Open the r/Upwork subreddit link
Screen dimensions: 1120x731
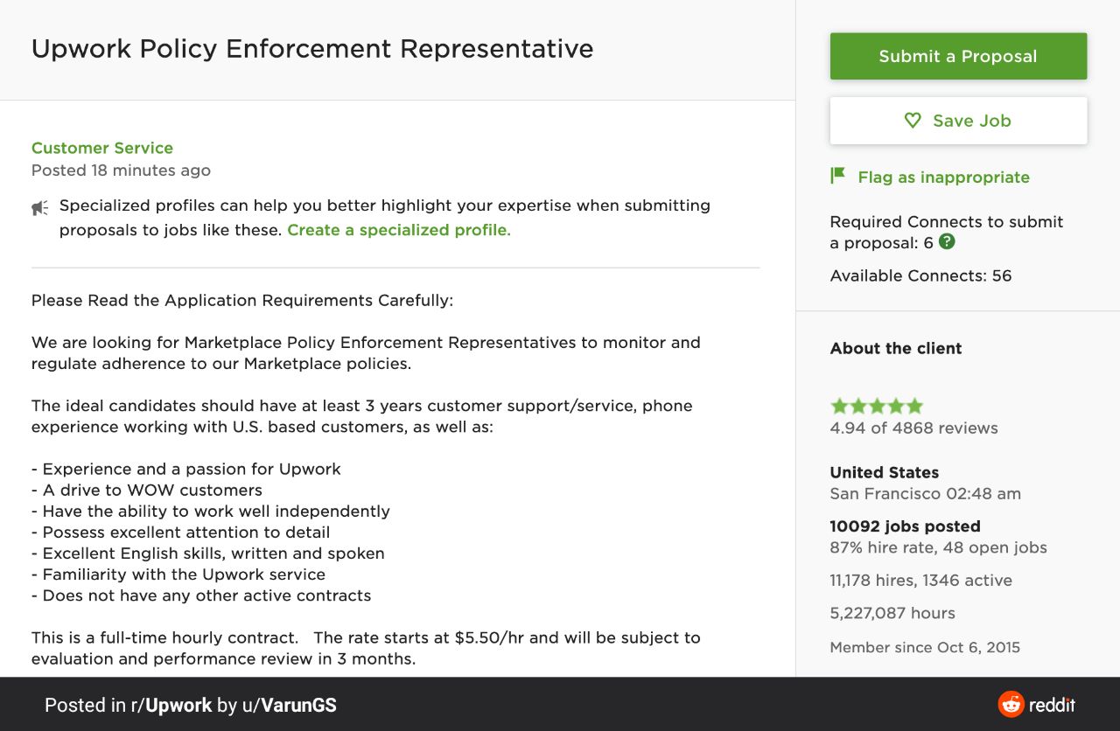click(171, 705)
